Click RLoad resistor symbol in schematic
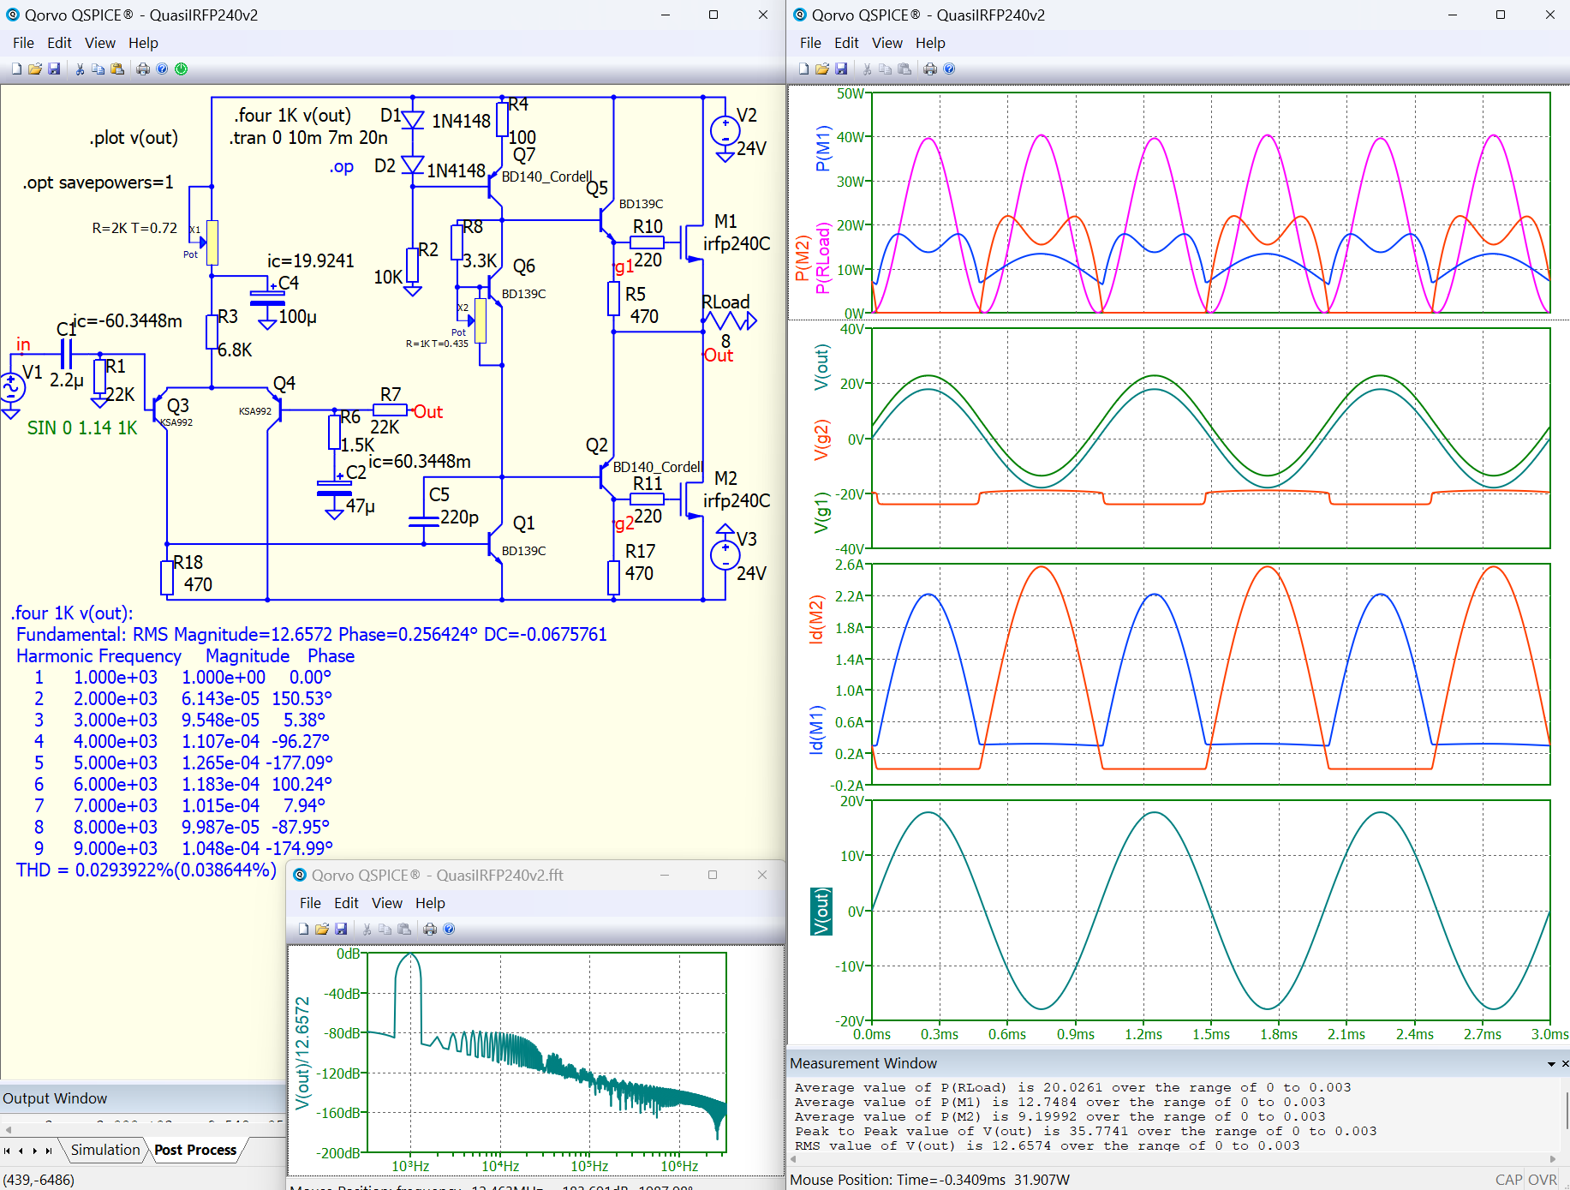 pyautogui.click(x=729, y=321)
